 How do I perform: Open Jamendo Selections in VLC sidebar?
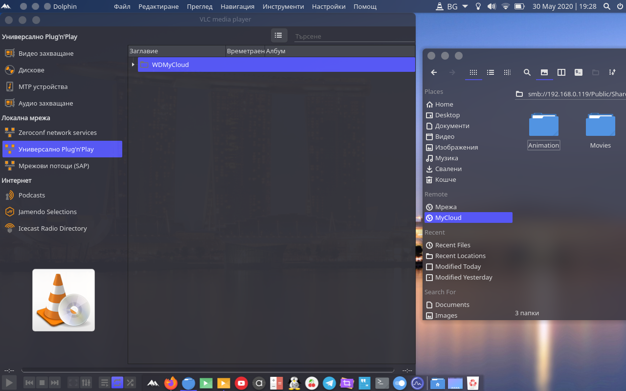(62, 212)
